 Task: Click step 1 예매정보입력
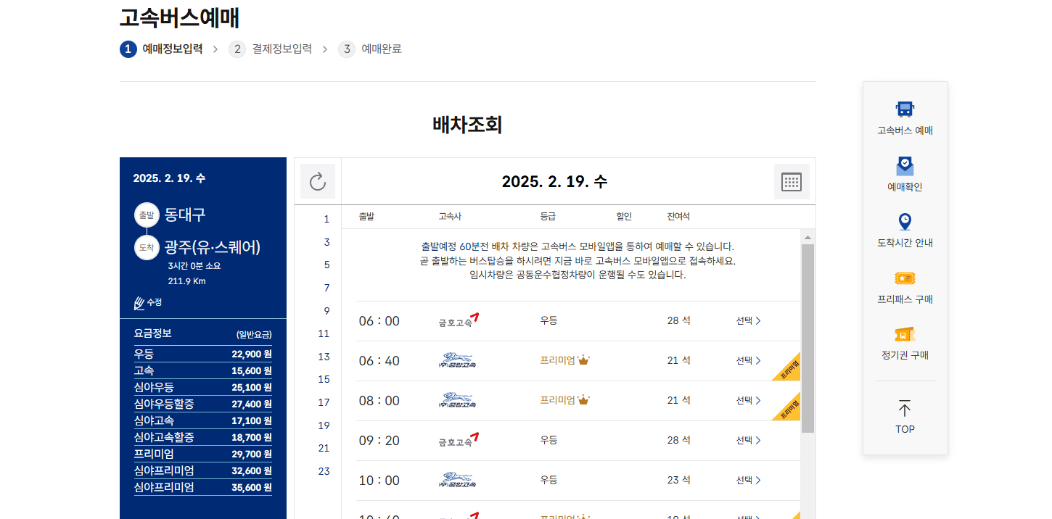click(161, 49)
